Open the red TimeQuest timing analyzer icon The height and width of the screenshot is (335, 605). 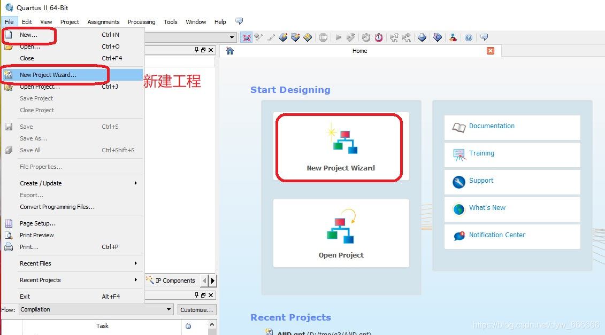(x=379, y=37)
